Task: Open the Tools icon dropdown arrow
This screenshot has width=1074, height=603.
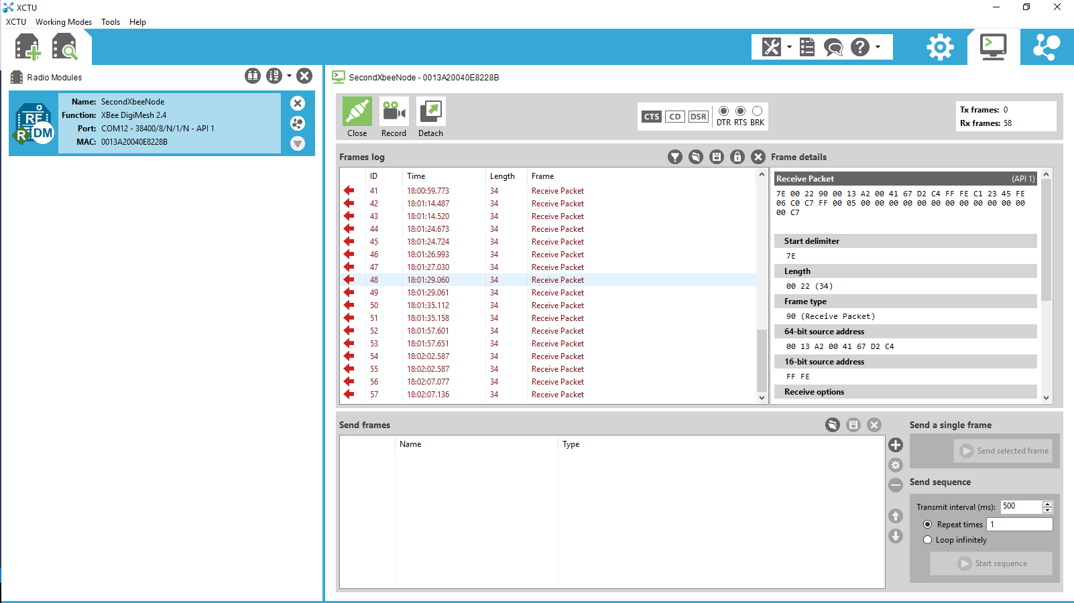Action: pos(789,47)
